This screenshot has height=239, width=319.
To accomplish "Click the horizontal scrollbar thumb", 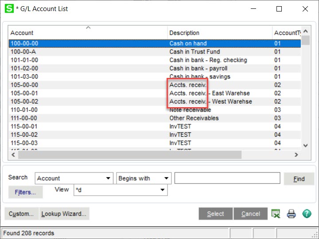I will tap(129, 154).
